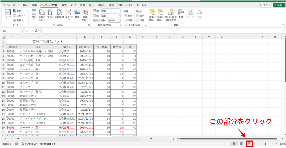This screenshot has width=286, height=148.
Task: Click the 共有 share button
Action: point(279,5)
